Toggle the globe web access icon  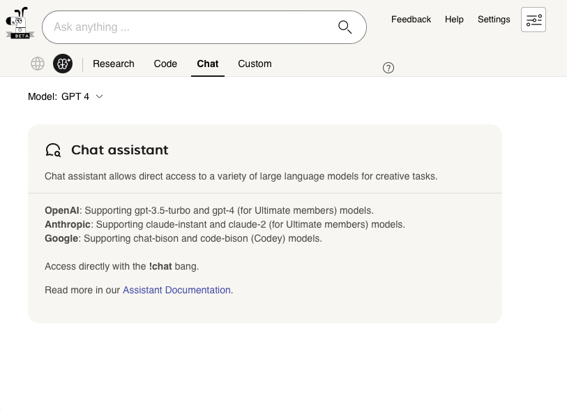pyautogui.click(x=37, y=64)
